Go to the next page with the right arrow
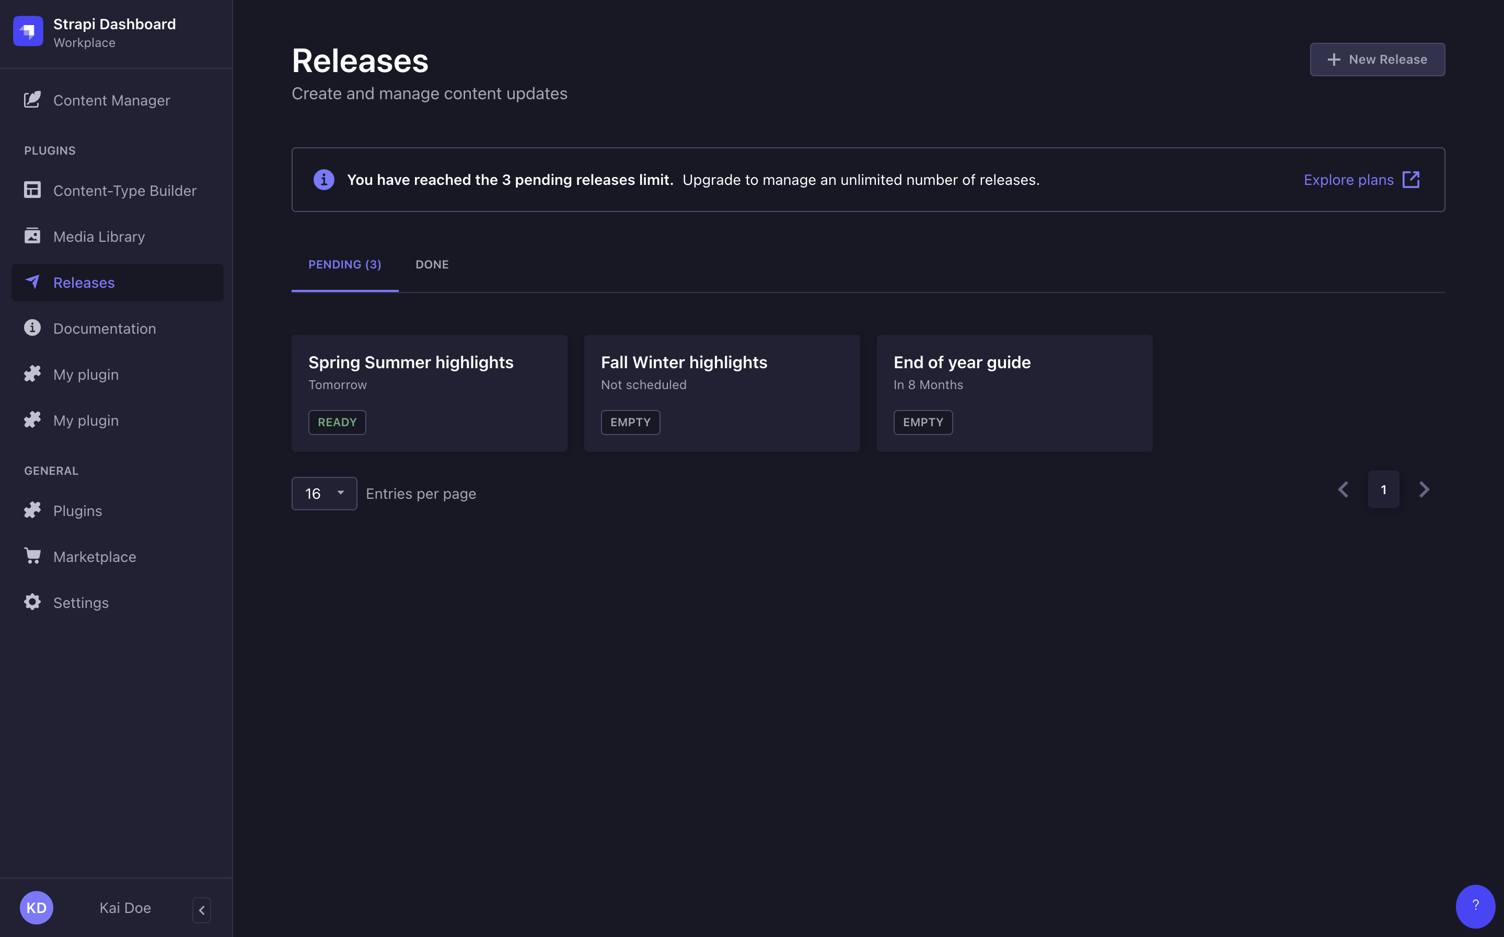 (1424, 489)
